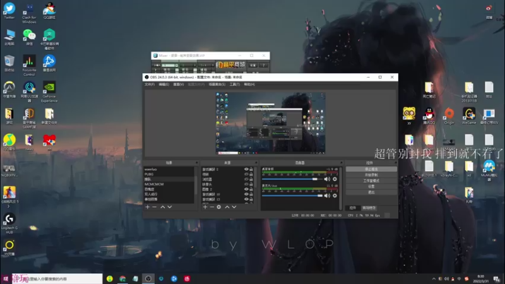Switch to 控件 tab at bottom
505x284 pixels.
(353, 208)
